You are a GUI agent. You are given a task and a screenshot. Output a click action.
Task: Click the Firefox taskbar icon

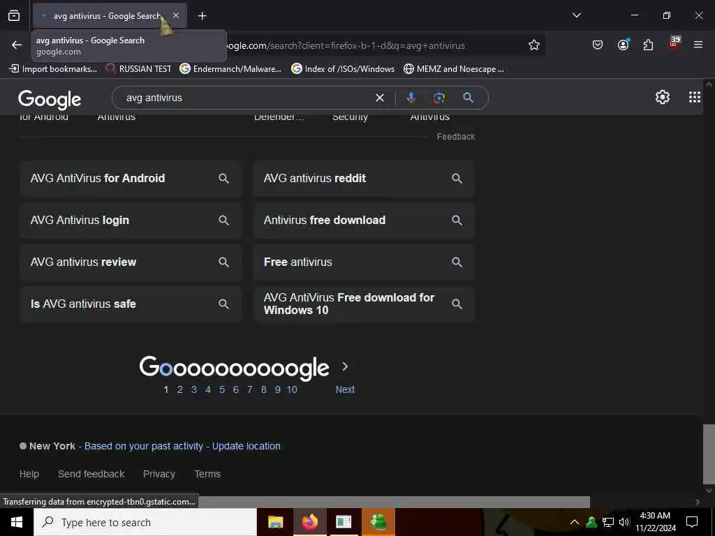(x=309, y=522)
